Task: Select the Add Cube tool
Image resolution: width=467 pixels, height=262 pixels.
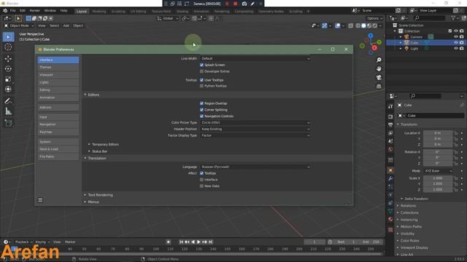Action: click(x=8, y=123)
